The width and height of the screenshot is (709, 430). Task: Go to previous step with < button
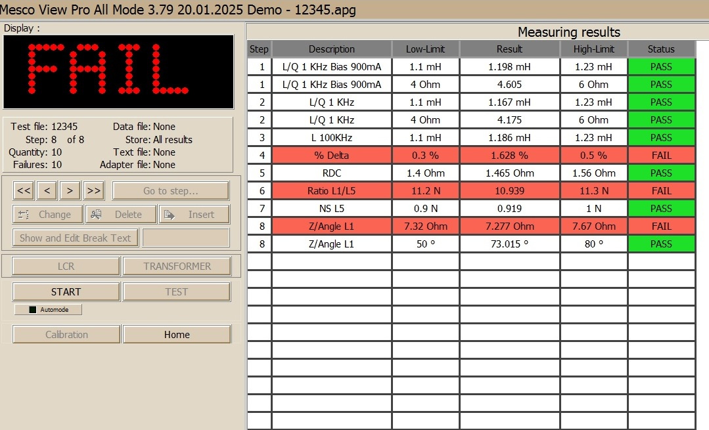47,190
